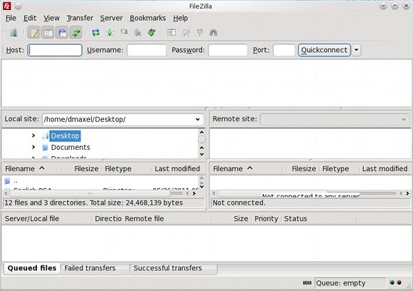Toggle the transfer queue display

click(76, 33)
